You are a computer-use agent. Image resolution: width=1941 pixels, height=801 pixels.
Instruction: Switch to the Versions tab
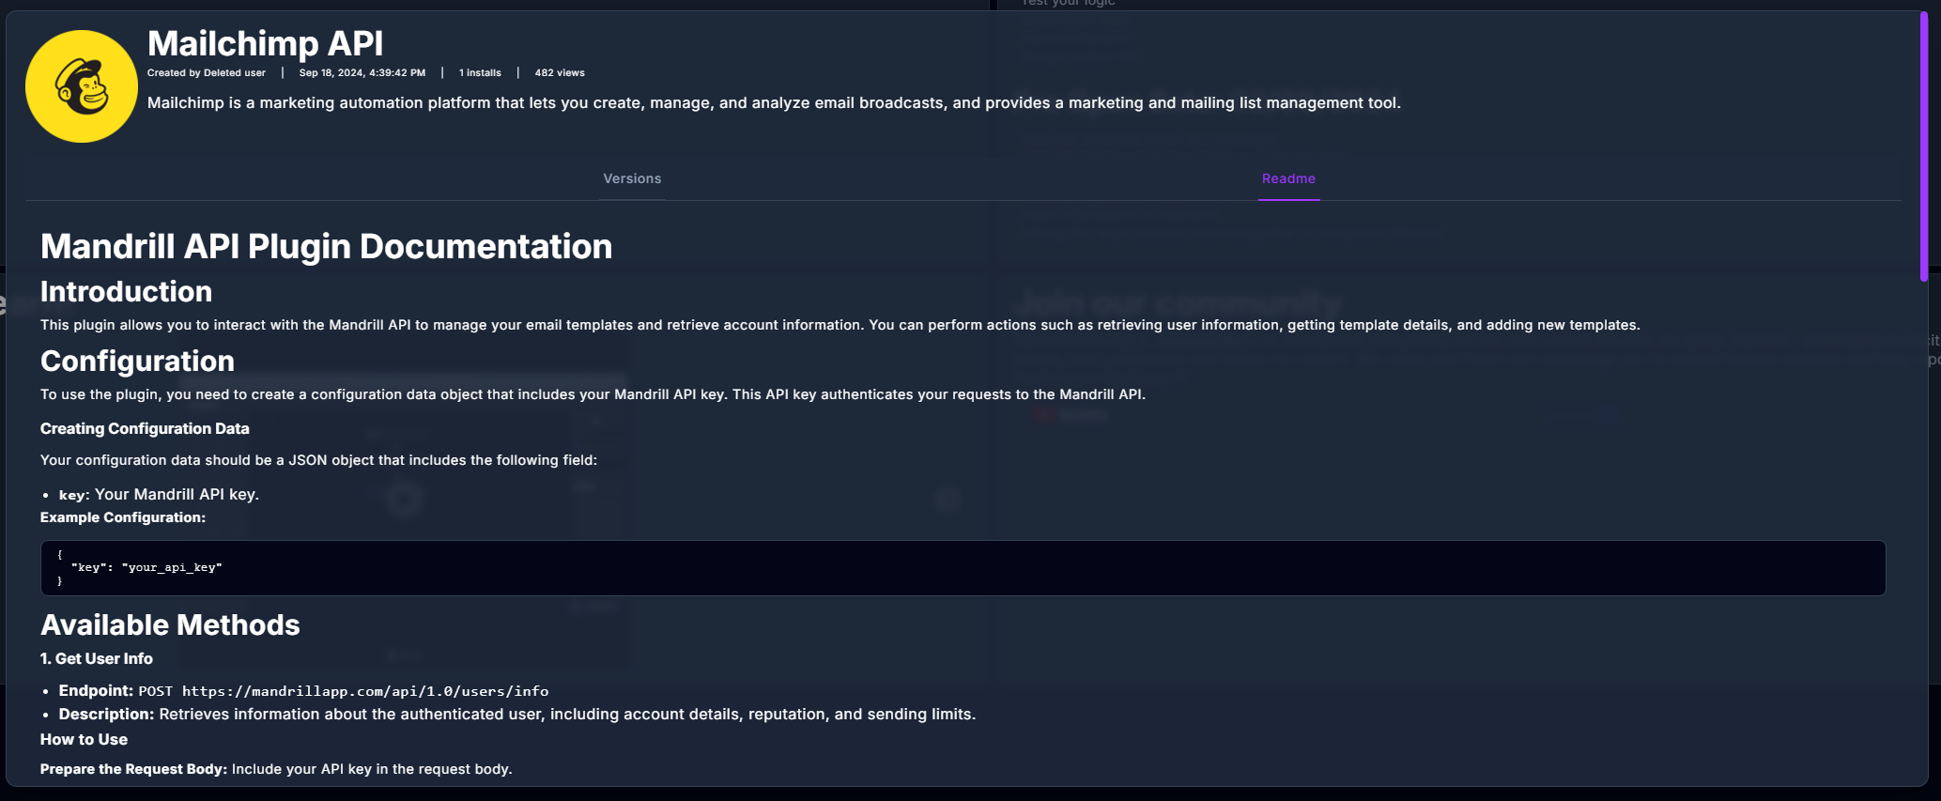point(632,178)
